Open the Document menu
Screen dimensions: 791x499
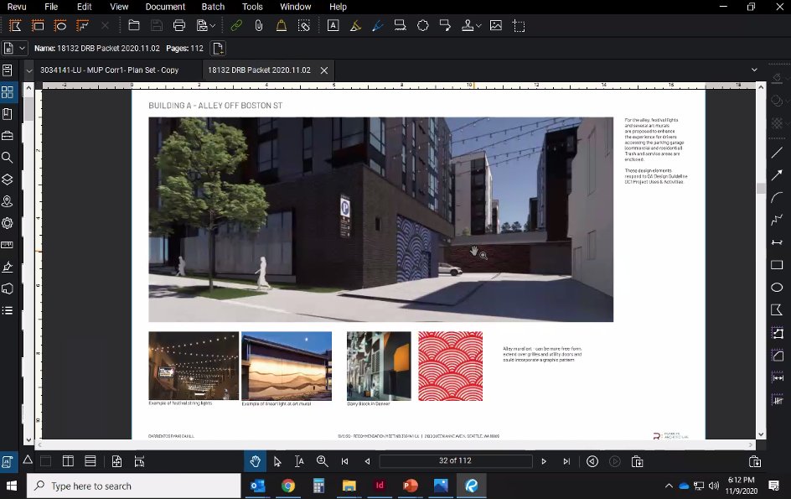click(x=165, y=7)
